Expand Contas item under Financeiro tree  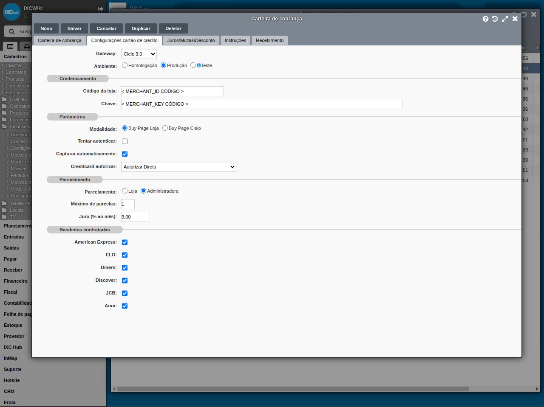[x=8, y=141]
